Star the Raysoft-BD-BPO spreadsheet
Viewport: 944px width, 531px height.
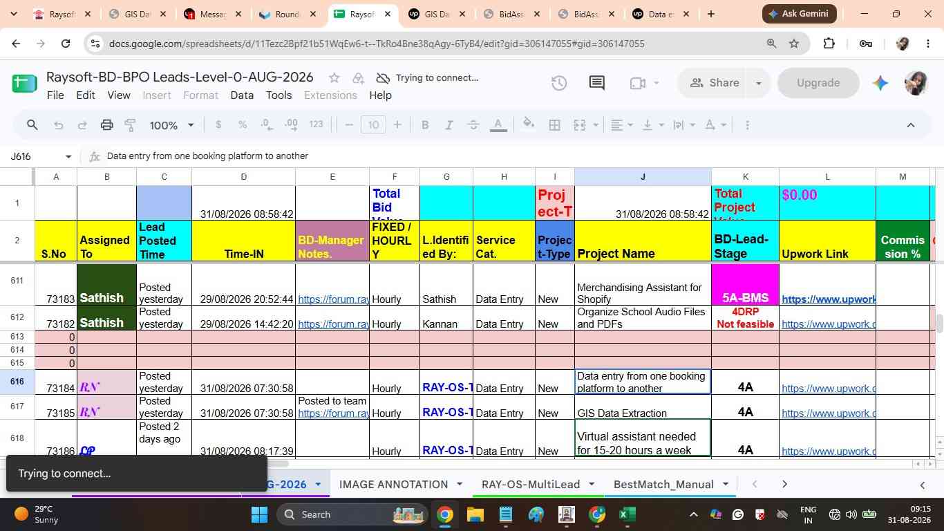[334, 77]
